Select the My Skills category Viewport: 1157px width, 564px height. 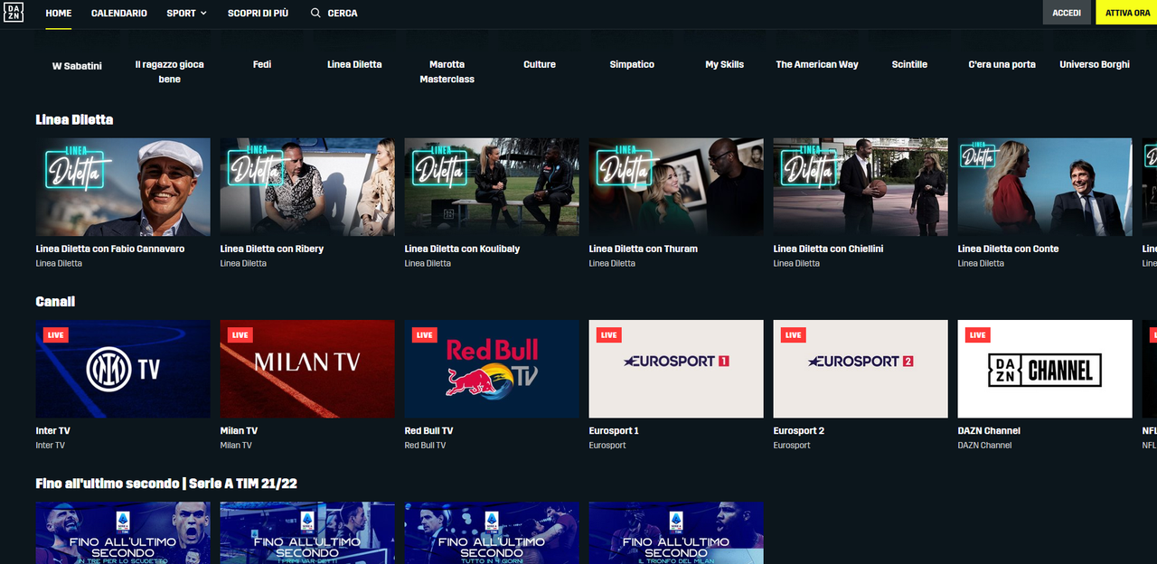coord(725,64)
